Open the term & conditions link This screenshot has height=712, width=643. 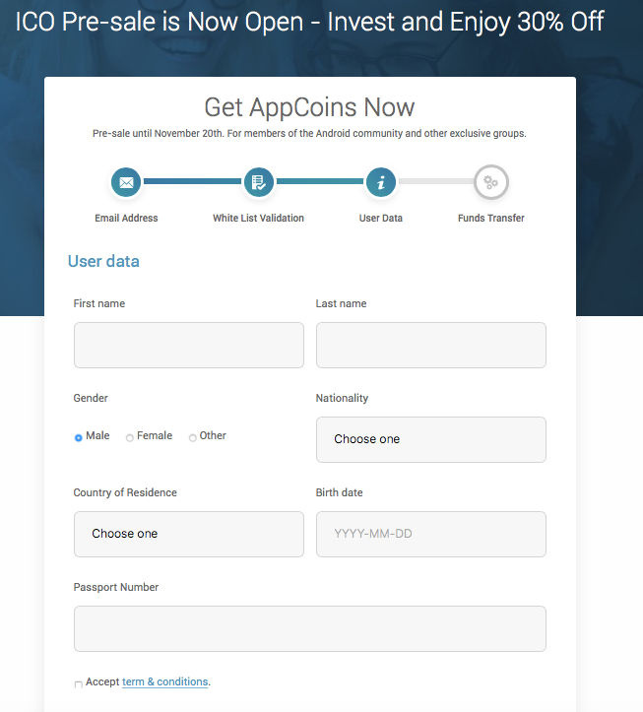point(164,681)
